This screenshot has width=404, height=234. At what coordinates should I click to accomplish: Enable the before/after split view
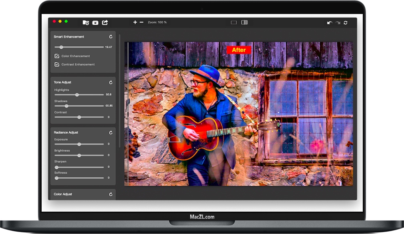point(244,22)
